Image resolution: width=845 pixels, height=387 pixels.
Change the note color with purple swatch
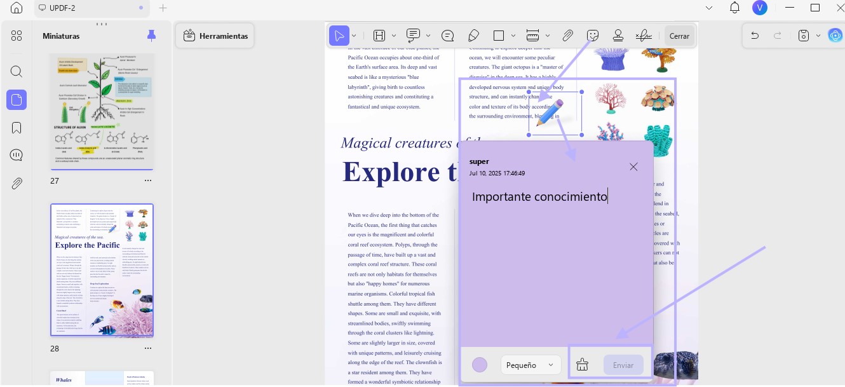click(480, 365)
